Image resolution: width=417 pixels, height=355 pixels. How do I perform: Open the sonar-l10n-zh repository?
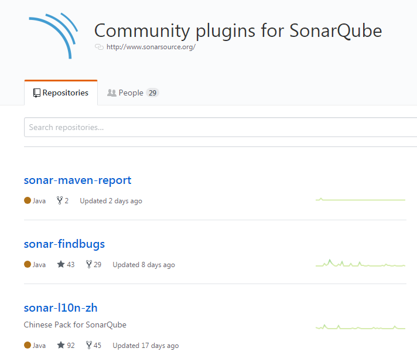pos(61,308)
